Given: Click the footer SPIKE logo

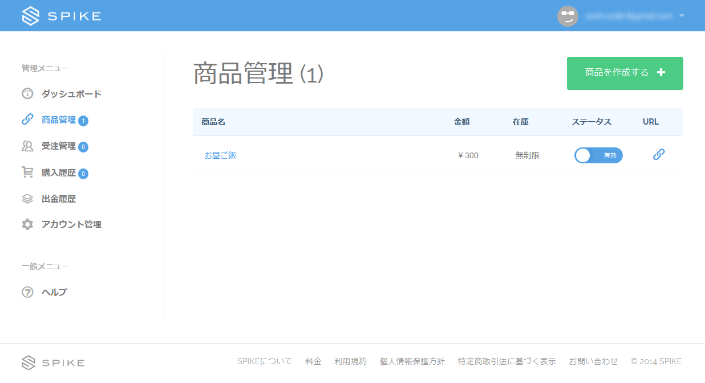Looking at the screenshot, I should tap(53, 363).
